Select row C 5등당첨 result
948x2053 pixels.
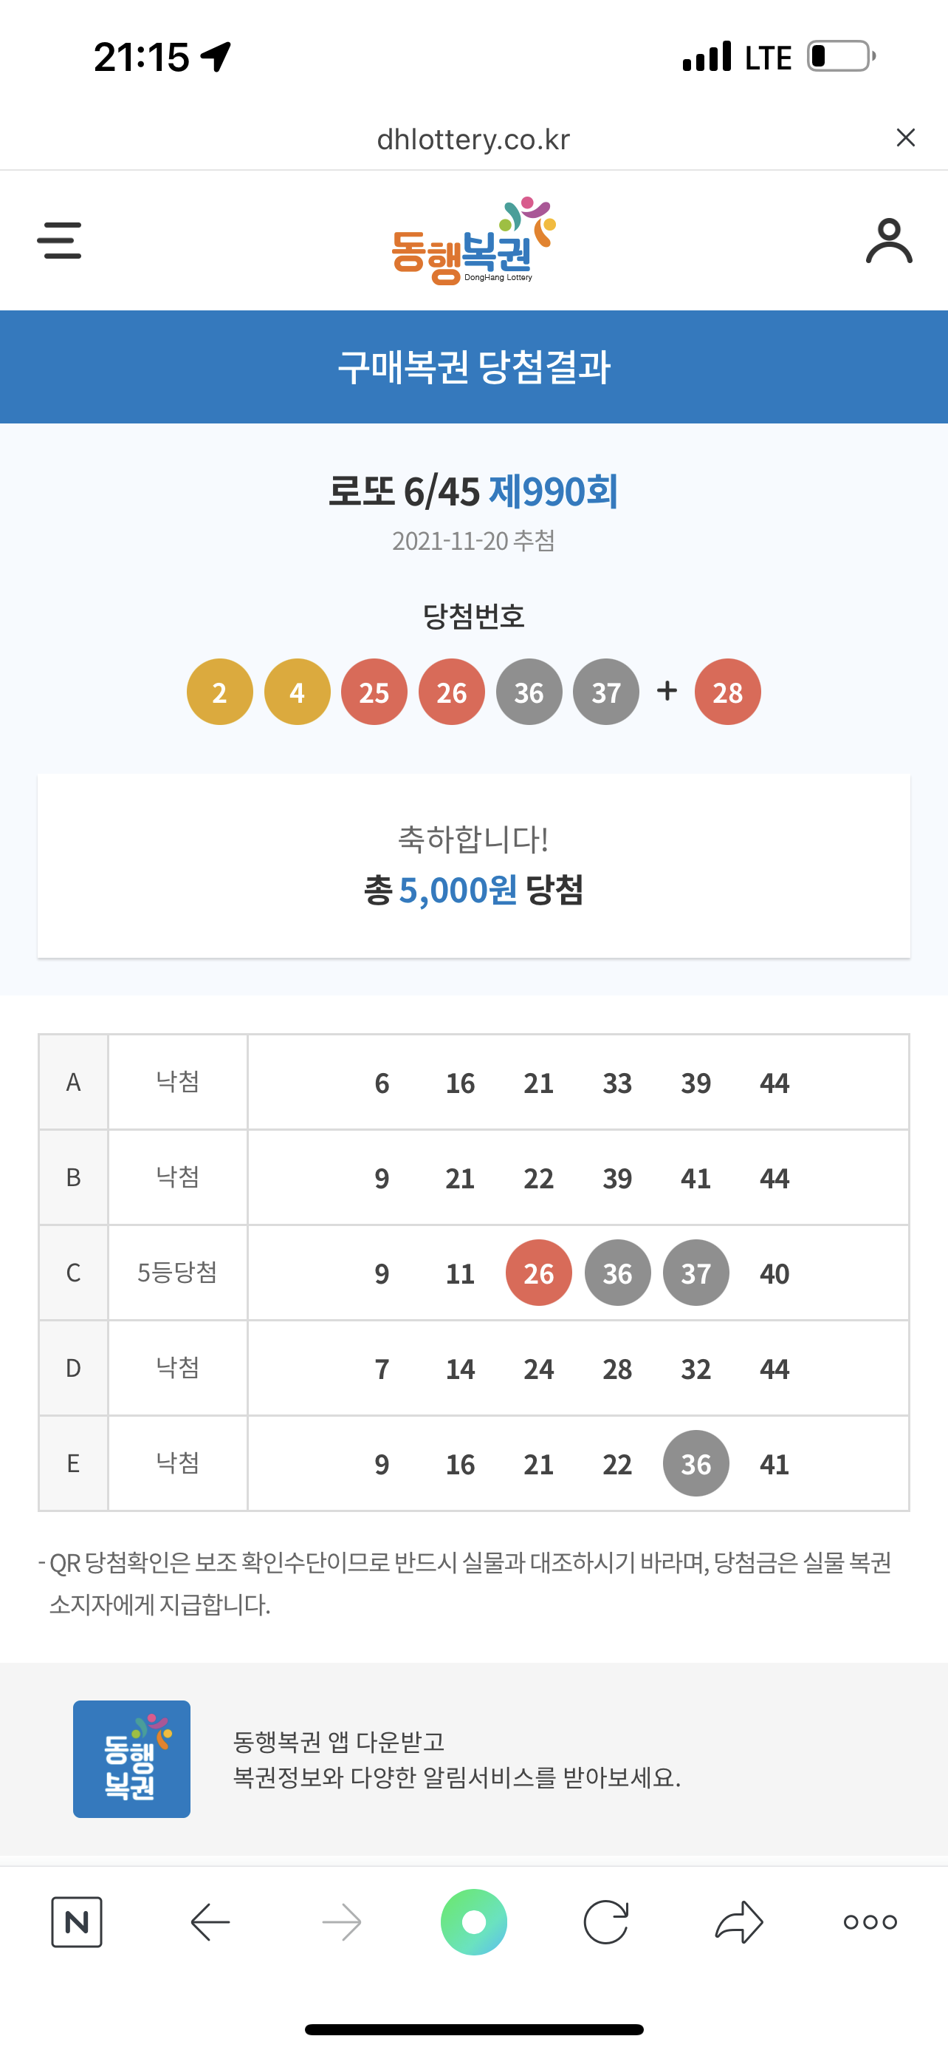(x=473, y=1273)
